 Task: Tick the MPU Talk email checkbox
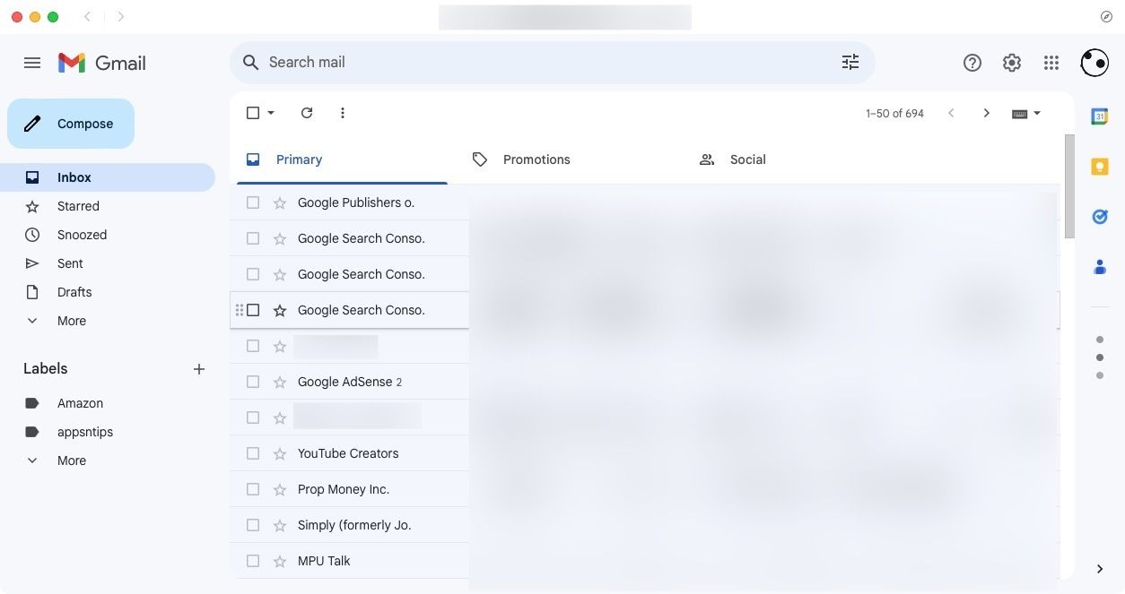[x=253, y=561]
